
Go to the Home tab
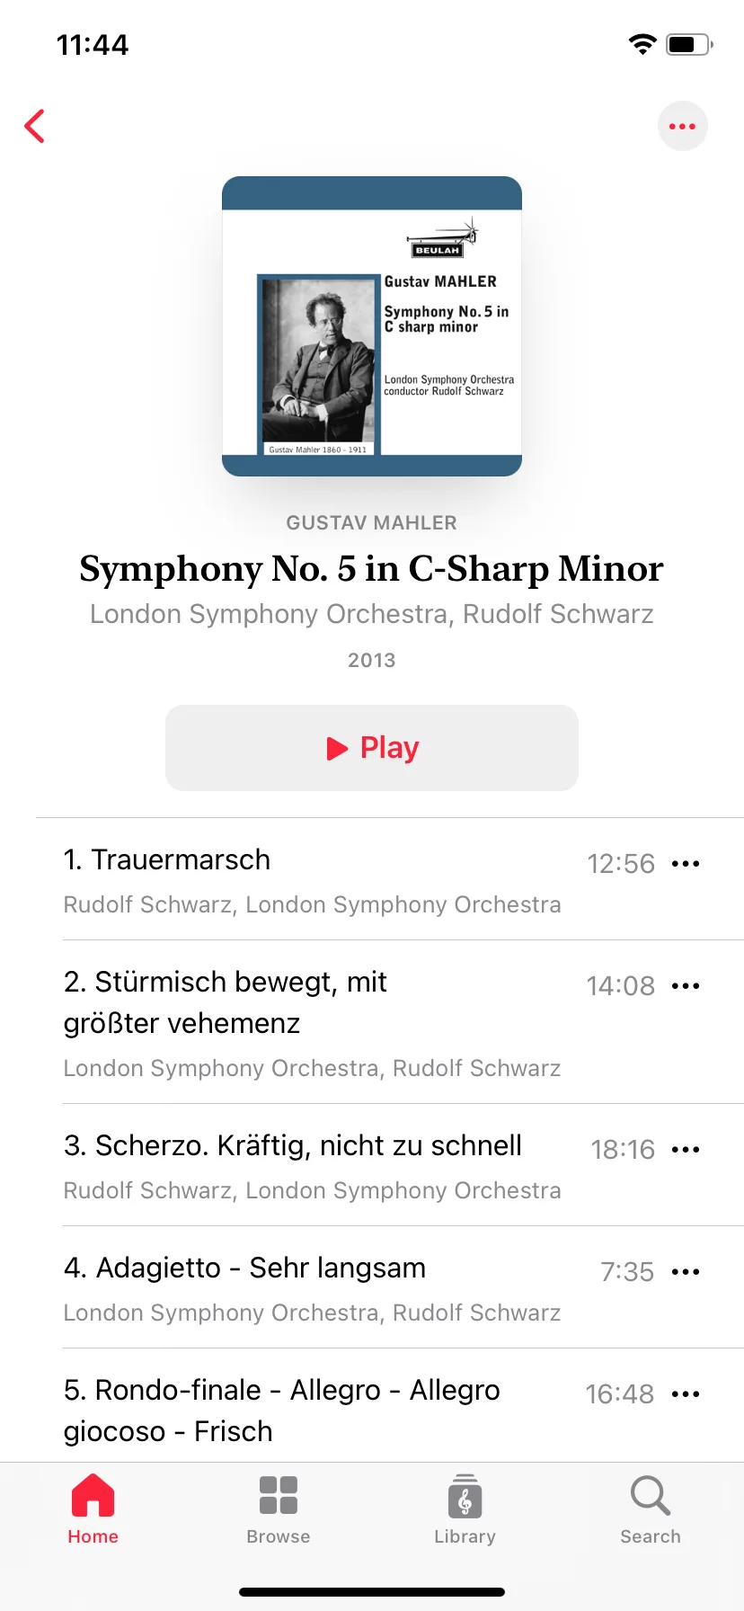pos(93,1509)
